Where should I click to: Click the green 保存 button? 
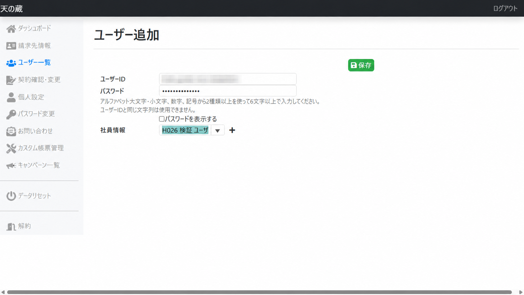coord(361,65)
